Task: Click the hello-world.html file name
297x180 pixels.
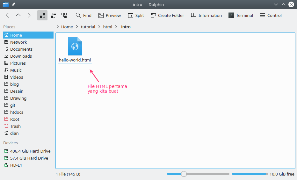Action: click(75, 60)
